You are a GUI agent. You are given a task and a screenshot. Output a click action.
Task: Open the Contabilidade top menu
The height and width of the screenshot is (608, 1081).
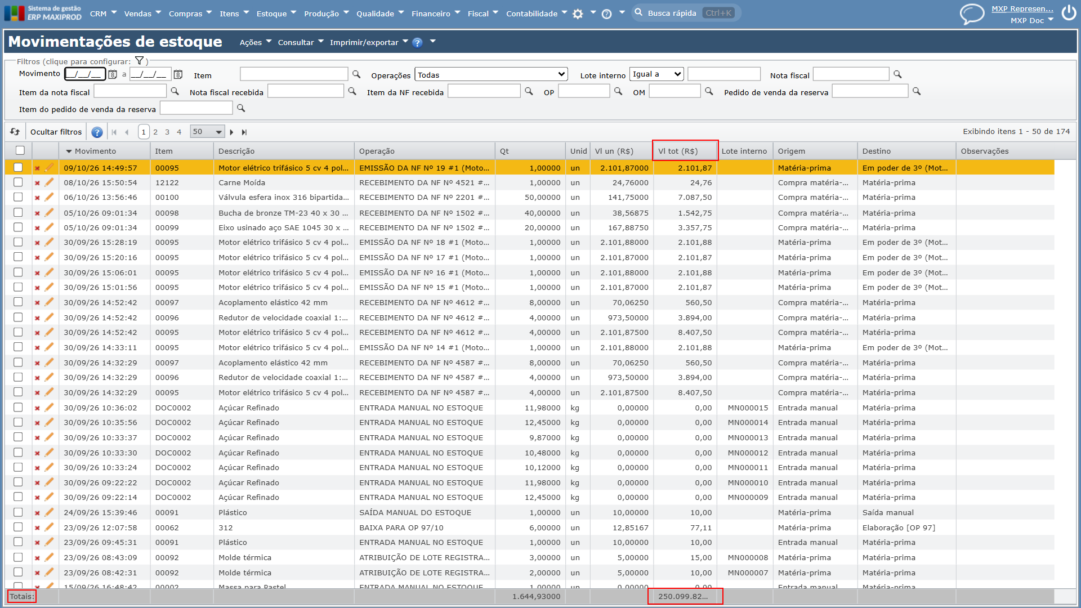coord(536,14)
